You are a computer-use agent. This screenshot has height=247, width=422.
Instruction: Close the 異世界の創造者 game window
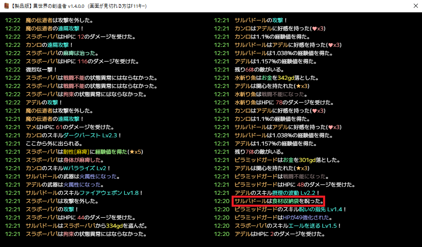[415, 6]
